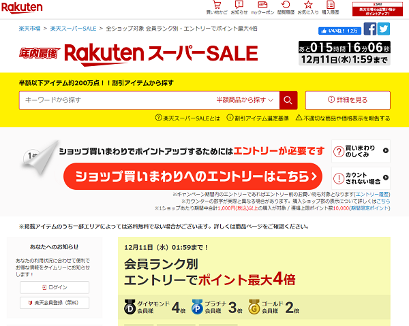
Task: Open 買いまわりのしくみ info box
Action: pos(361,151)
